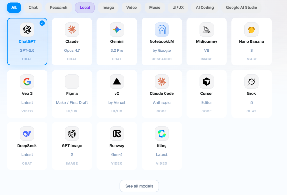Click the Veo 3 Google icon
The width and height of the screenshot is (287, 195).
coord(27,81)
